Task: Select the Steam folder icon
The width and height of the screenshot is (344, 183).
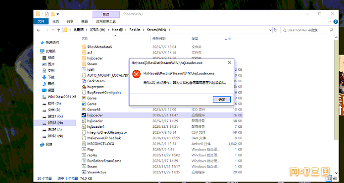Action: coord(84,64)
